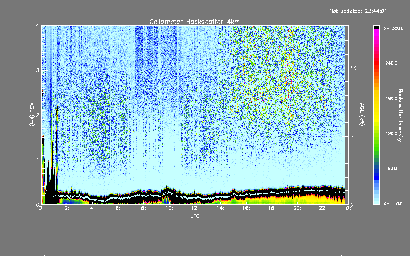Click the "20:" UTC time tick
Image resolution: width=410 pixels, height=256 pixels.
tap(297, 208)
